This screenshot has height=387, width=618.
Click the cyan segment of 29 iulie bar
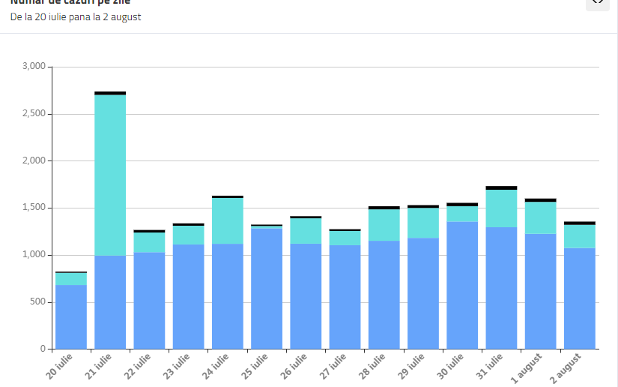(423, 223)
